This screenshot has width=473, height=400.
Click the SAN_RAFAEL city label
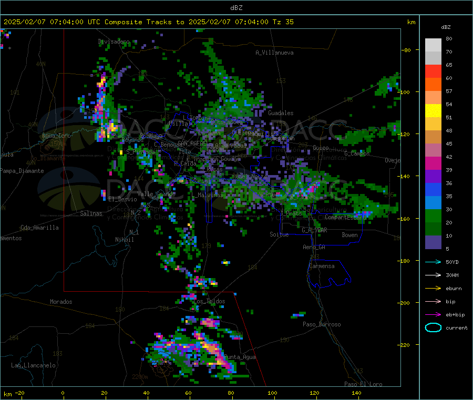click(x=192, y=143)
